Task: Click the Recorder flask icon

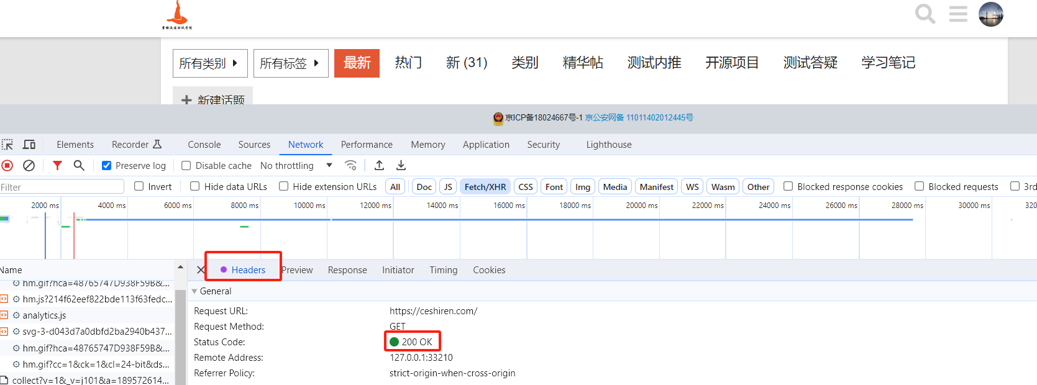Action: tap(157, 144)
